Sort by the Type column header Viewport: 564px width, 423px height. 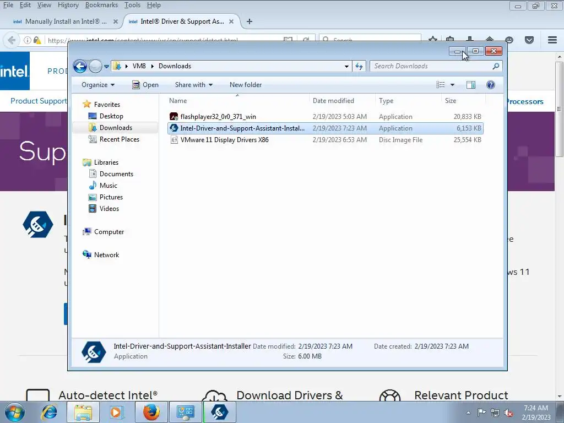pyautogui.click(x=408, y=101)
